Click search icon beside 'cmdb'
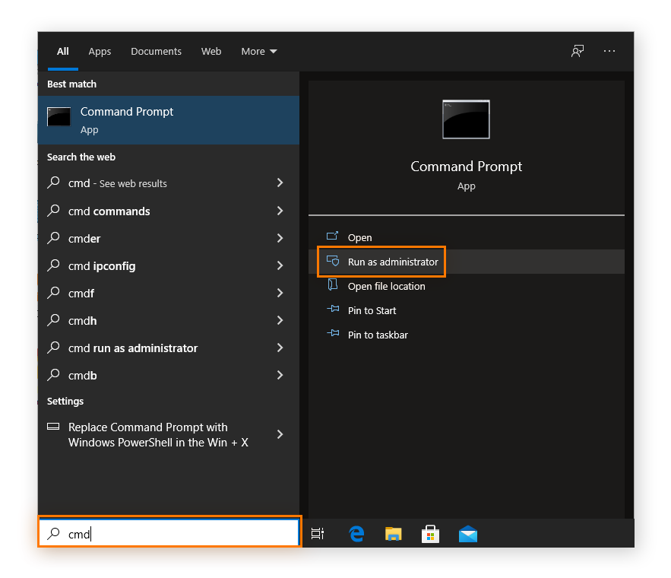The width and height of the screenshot is (671, 578). 53,375
